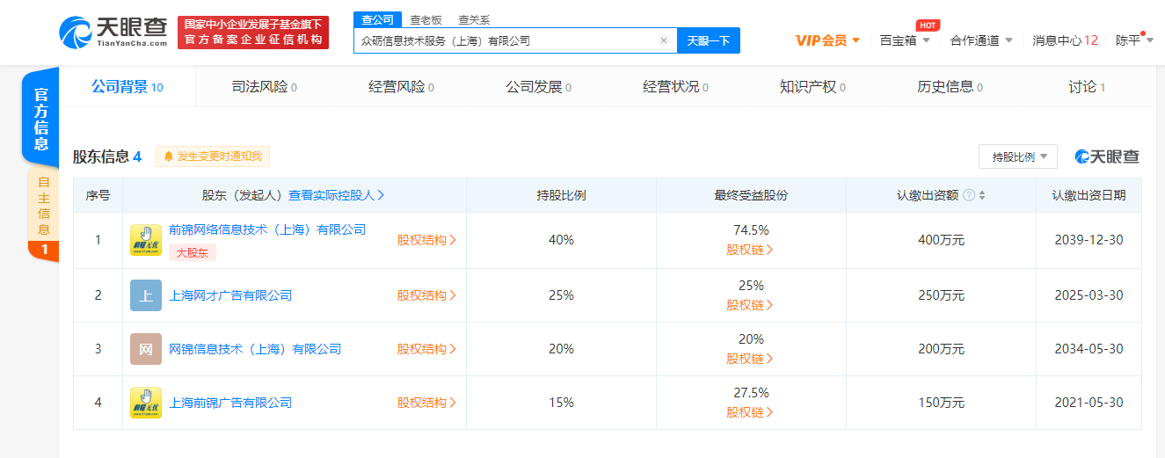Screen dimensions: 1165x458
Task: Click the 上海网才广告 avatar icon
Action: coord(146,295)
